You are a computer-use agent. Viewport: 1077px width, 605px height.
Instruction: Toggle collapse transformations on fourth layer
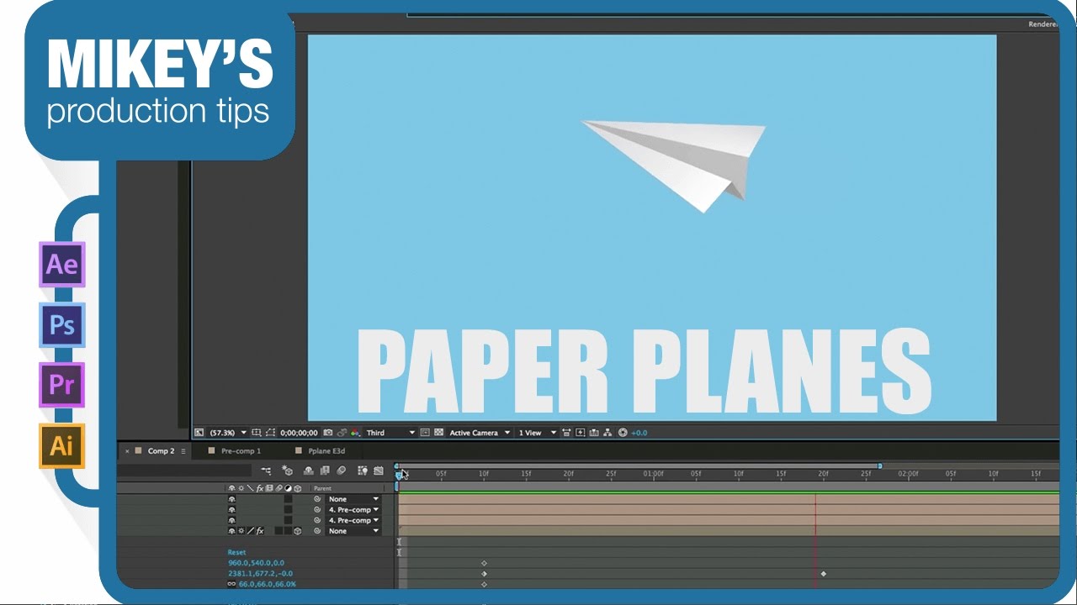pyautogui.click(x=241, y=531)
